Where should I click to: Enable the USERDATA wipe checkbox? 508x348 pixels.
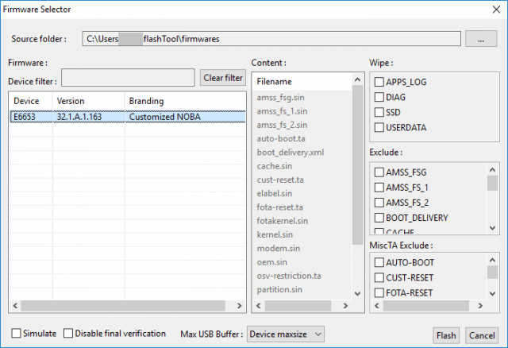[x=379, y=127]
